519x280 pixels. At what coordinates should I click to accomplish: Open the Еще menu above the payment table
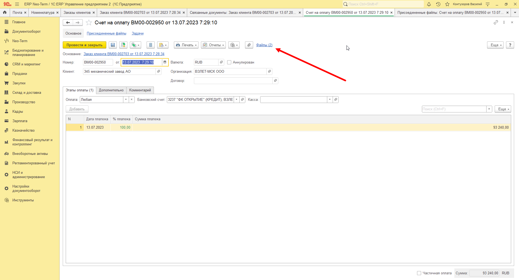(x=503, y=109)
